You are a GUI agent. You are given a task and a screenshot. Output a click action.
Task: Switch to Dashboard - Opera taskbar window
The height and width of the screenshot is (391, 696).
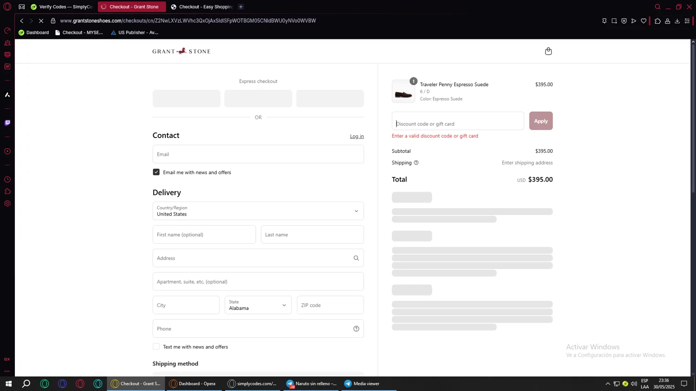pyautogui.click(x=193, y=384)
